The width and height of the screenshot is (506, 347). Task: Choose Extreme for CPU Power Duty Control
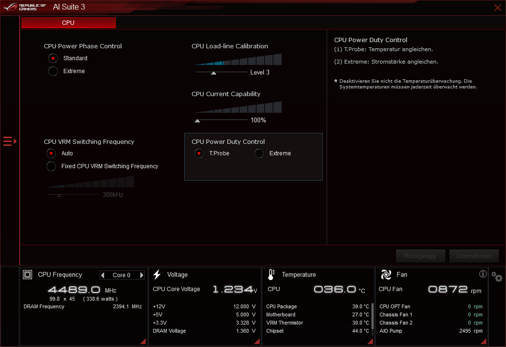coord(259,153)
